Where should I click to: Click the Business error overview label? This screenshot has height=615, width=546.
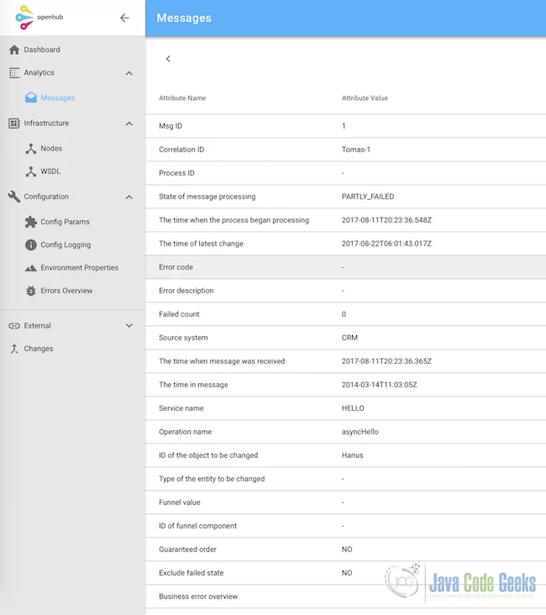198,597
